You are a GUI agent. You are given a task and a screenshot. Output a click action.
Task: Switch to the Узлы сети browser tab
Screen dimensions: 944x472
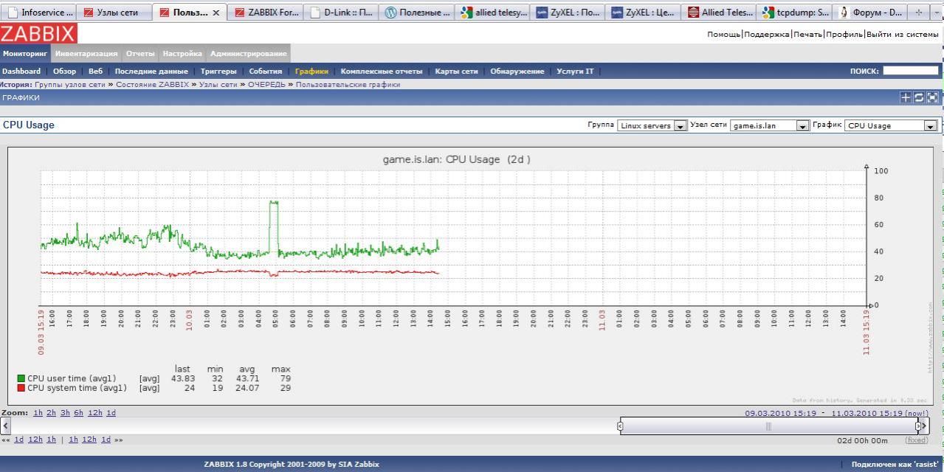pos(114,13)
